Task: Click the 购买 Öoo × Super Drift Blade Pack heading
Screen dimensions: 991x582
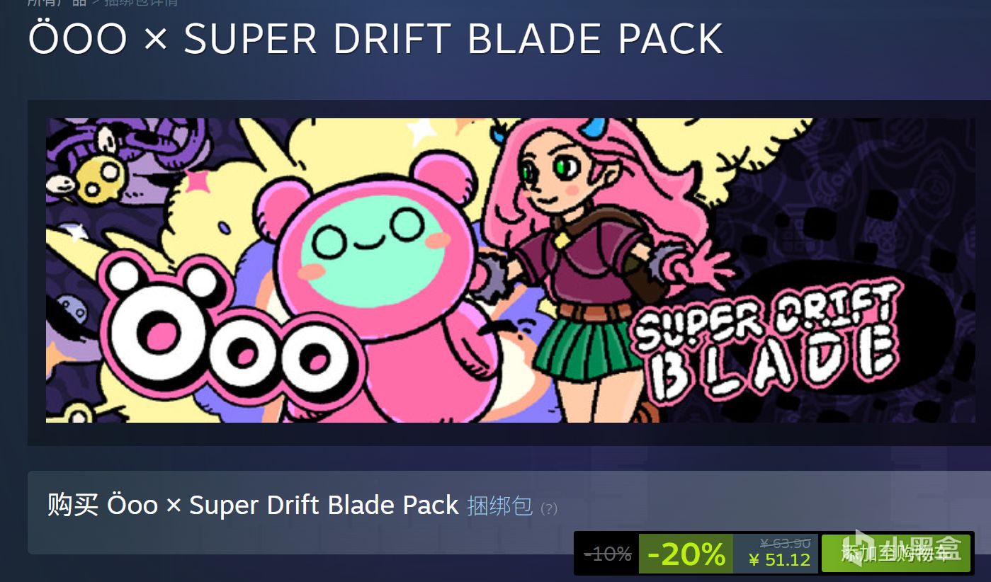Action: (253, 506)
